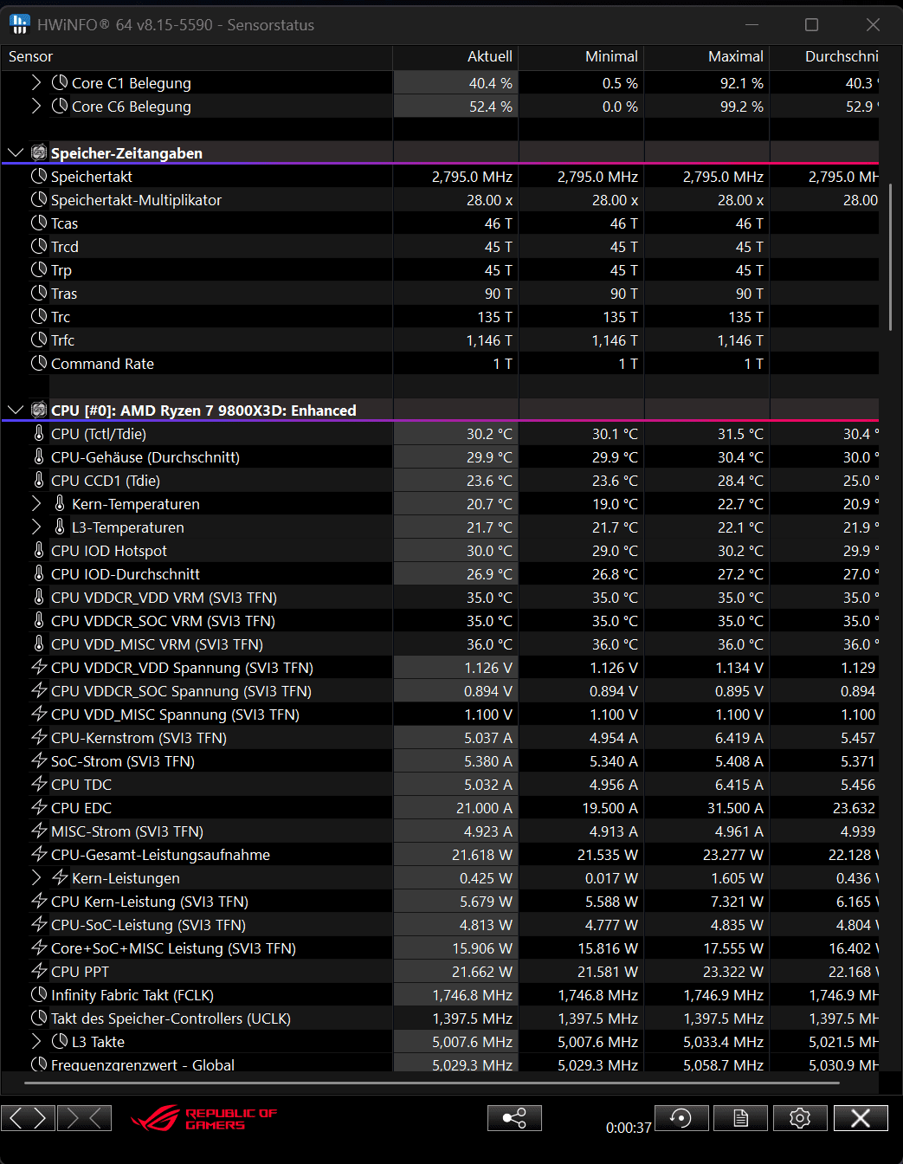Reset min/max values with clock icon
The height and width of the screenshot is (1164, 903).
click(x=681, y=1118)
